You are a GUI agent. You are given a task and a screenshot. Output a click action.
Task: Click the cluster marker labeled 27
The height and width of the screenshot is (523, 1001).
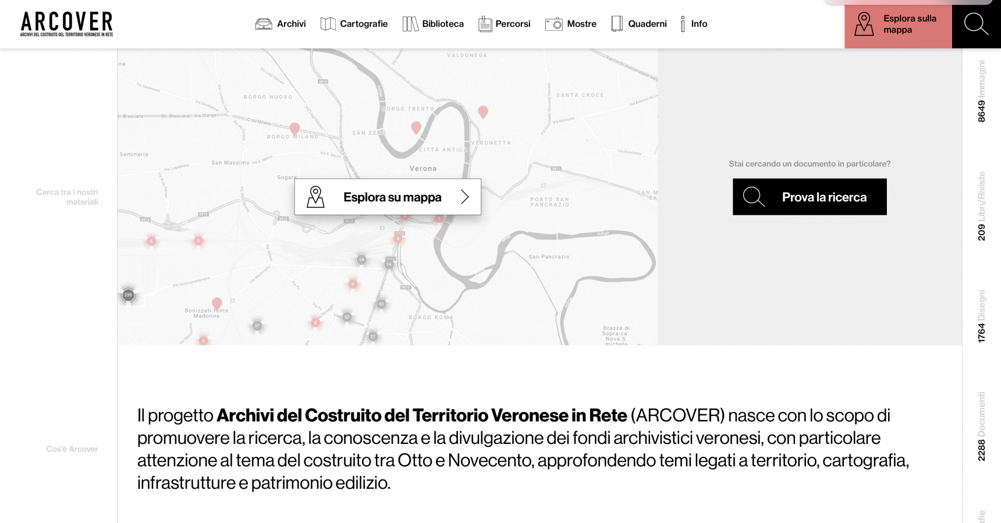pyautogui.click(x=373, y=336)
